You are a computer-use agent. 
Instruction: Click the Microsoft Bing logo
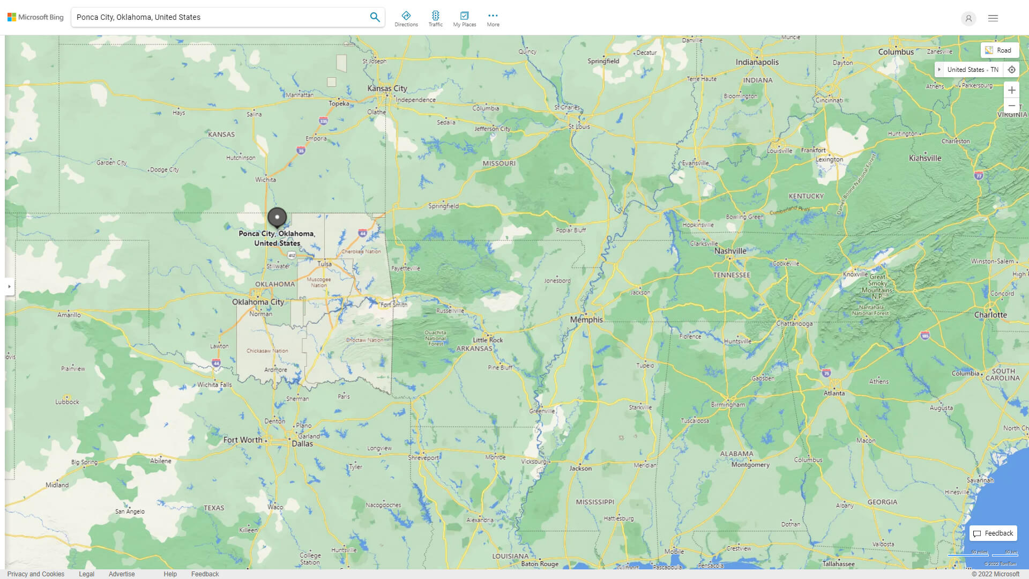coord(35,17)
